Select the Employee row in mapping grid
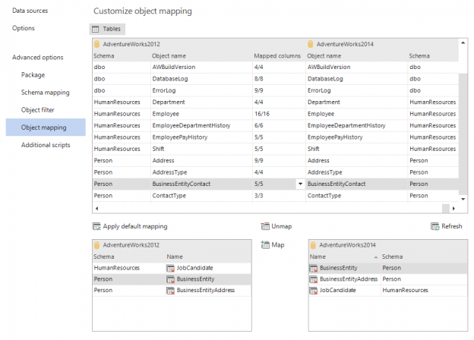 [x=276, y=114]
